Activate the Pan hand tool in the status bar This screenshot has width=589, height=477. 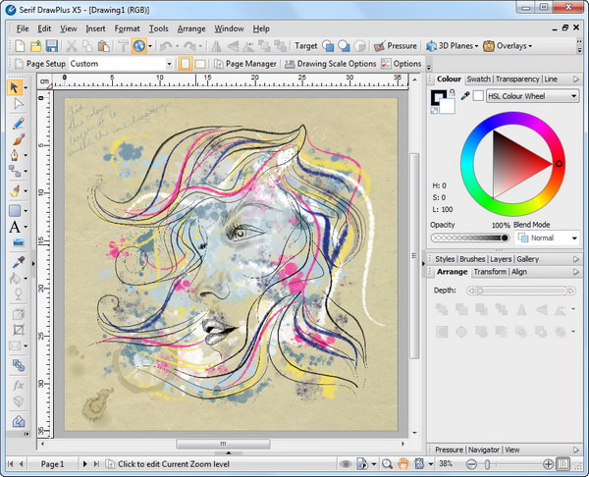pyautogui.click(x=403, y=463)
